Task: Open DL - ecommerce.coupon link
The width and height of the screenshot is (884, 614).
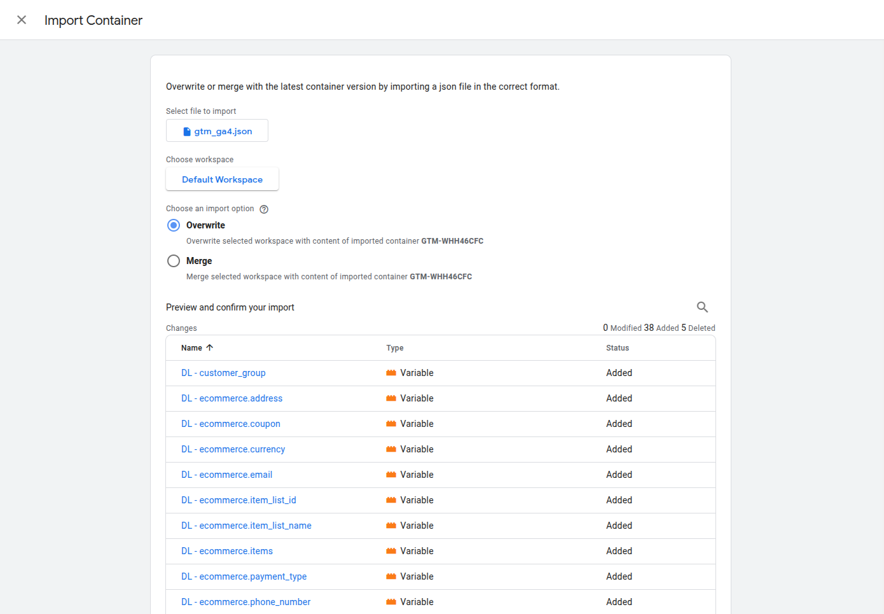Action: [x=230, y=424]
